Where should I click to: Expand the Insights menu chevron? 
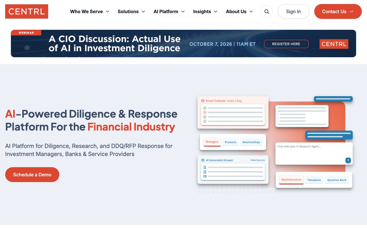pyautogui.click(x=216, y=11)
